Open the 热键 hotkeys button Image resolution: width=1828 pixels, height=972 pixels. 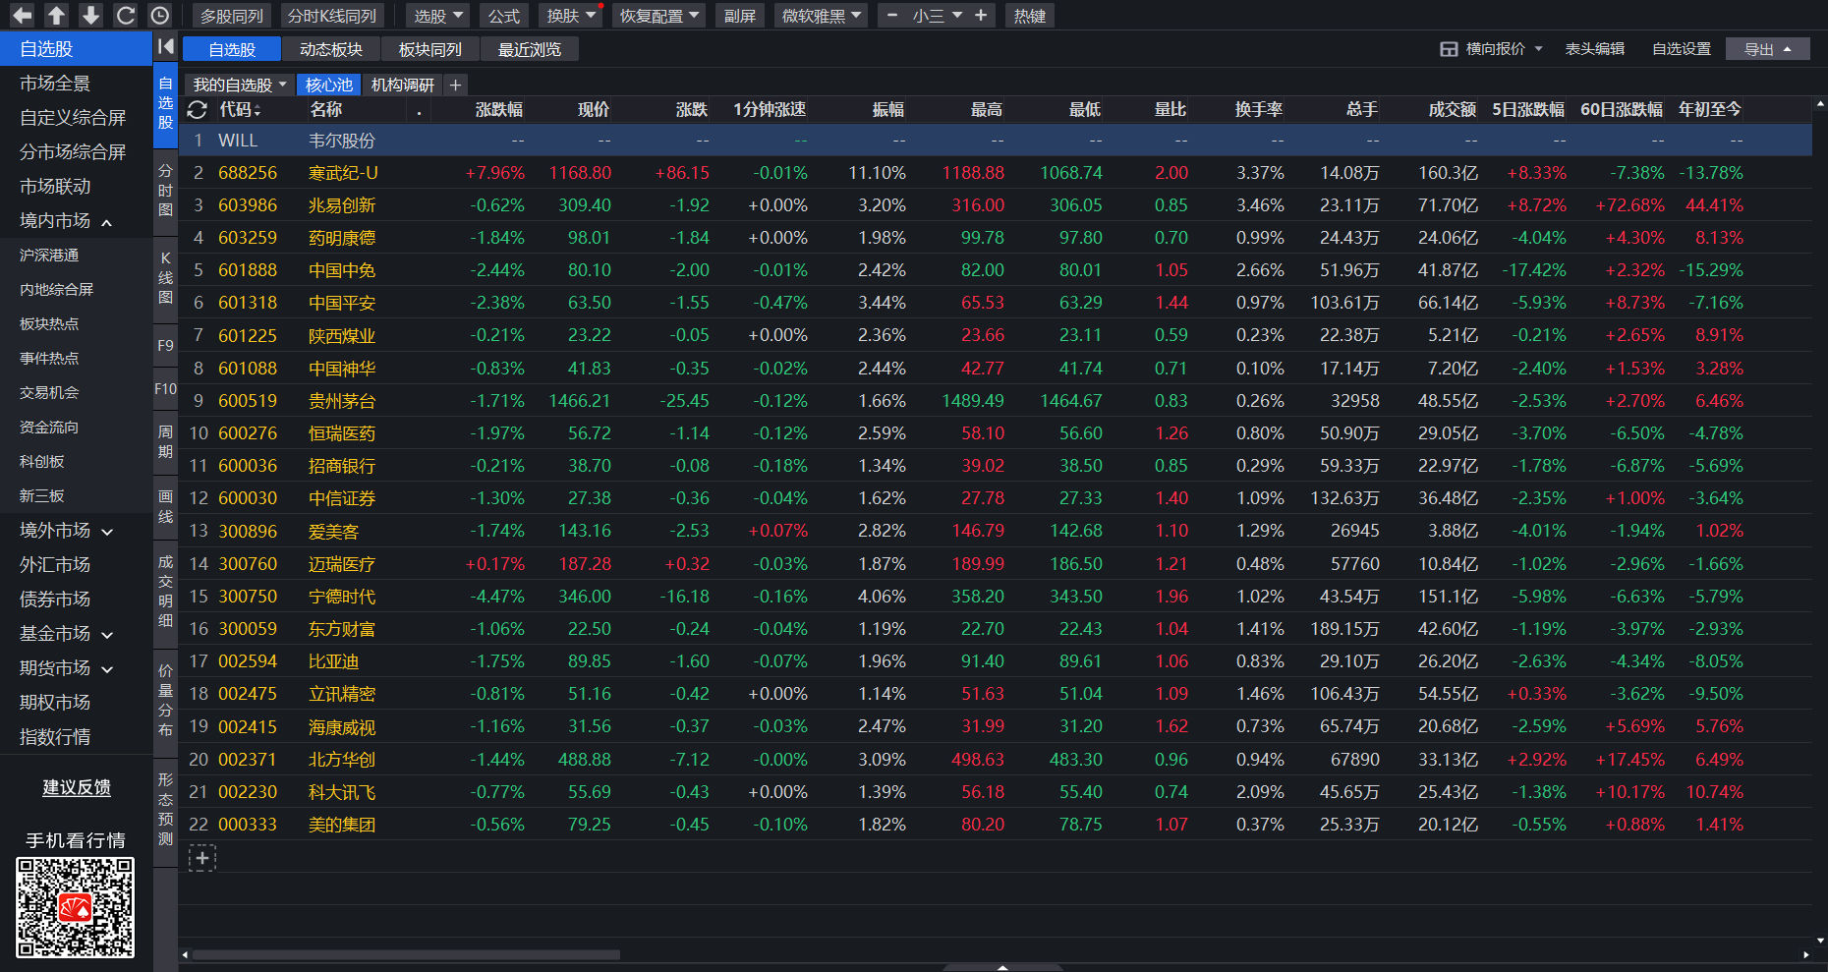pos(1030,16)
